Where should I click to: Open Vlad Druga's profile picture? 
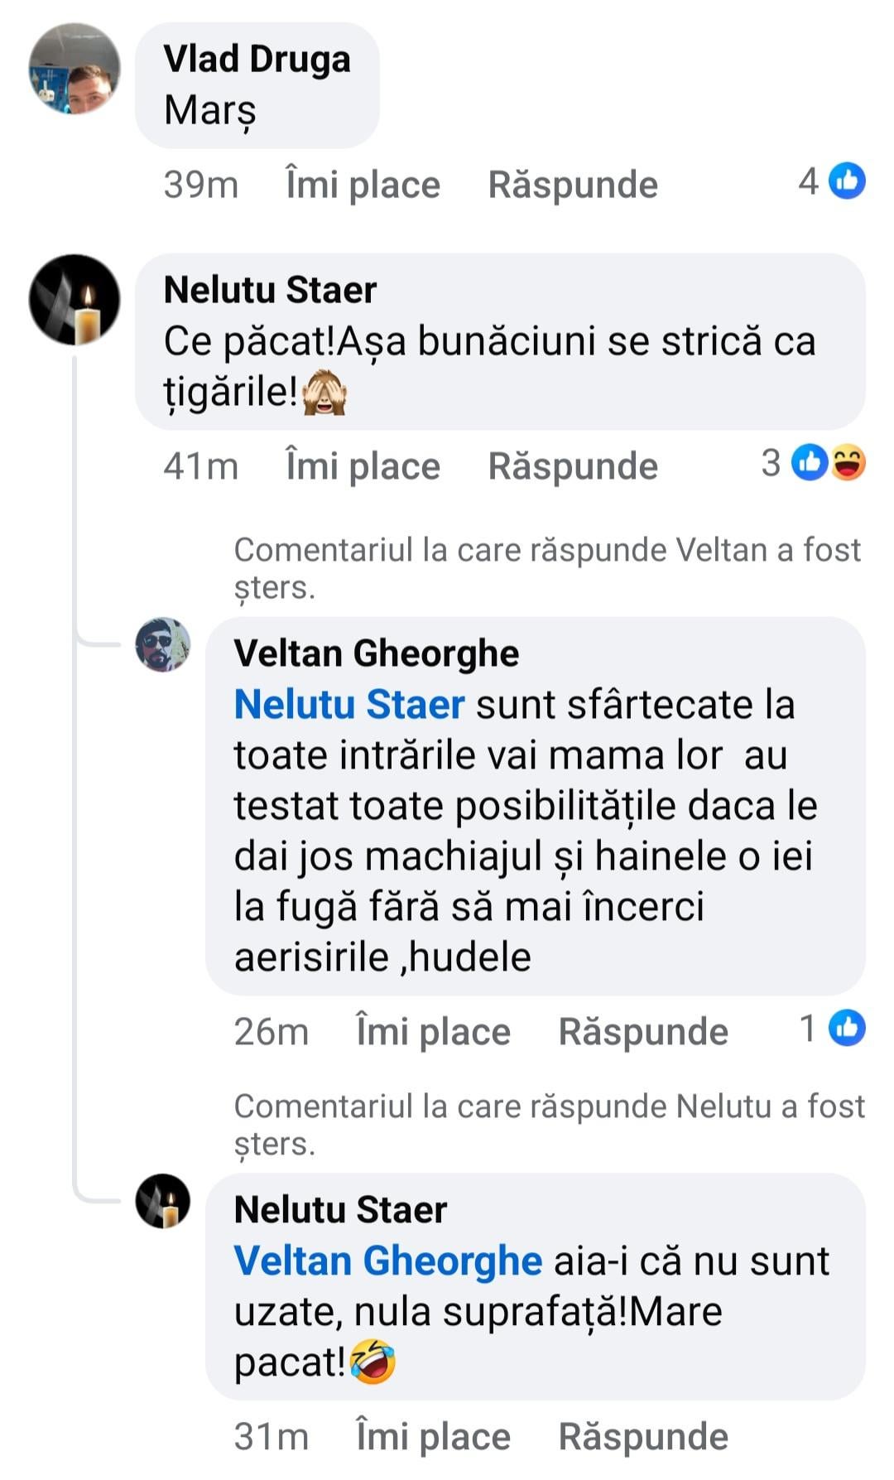pos(74,69)
